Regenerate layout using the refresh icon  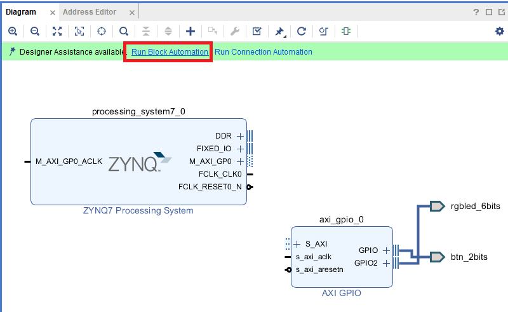(302, 31)
